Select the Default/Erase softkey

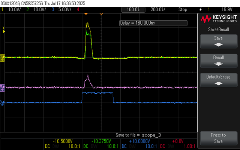click(x=219, y=80)
